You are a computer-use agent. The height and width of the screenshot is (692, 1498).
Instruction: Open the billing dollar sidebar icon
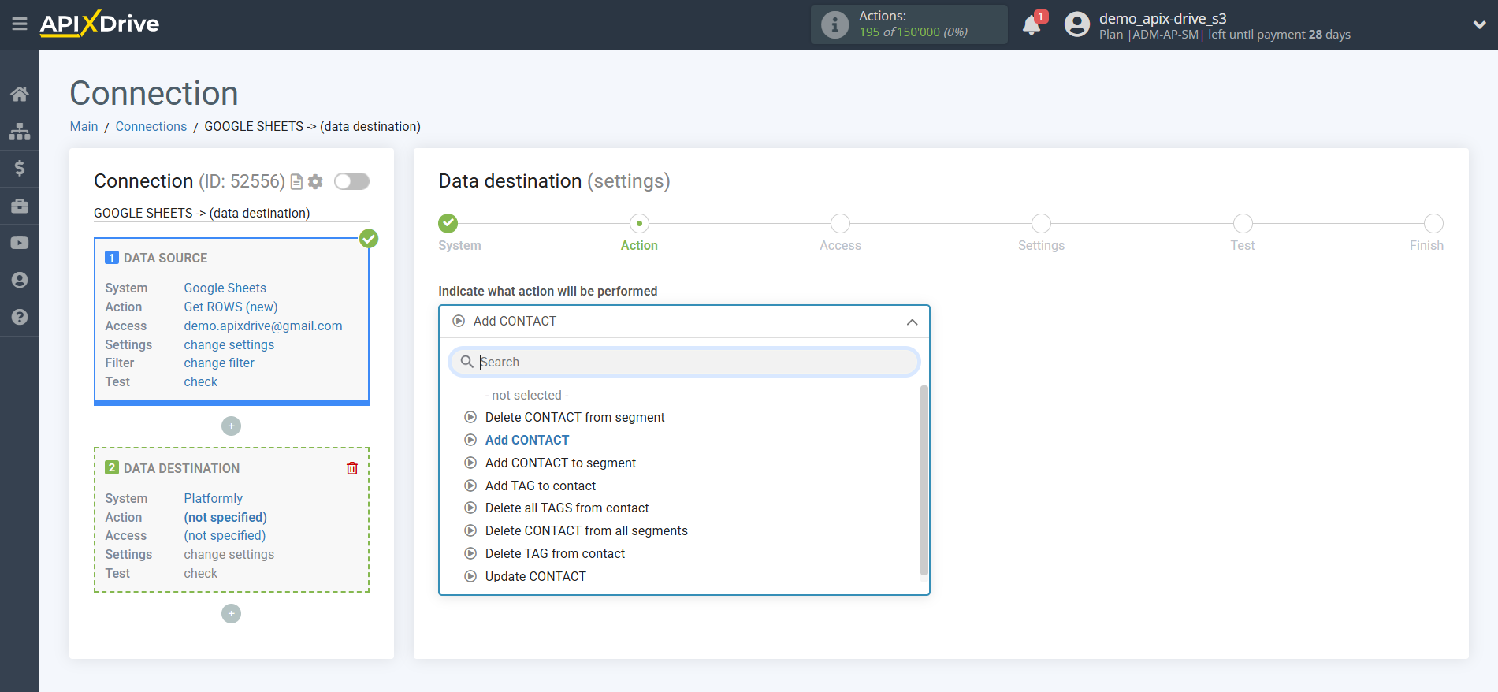click(20, 168)
